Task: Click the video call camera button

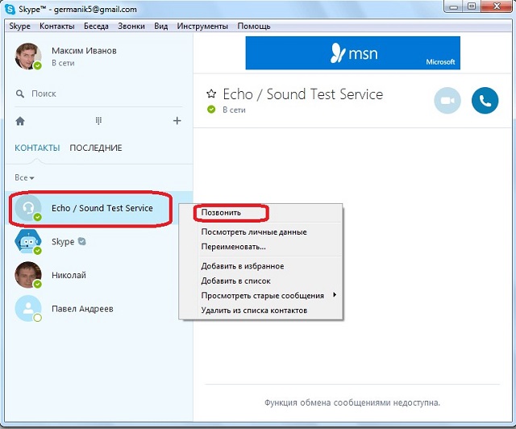Action: [447, 100]
